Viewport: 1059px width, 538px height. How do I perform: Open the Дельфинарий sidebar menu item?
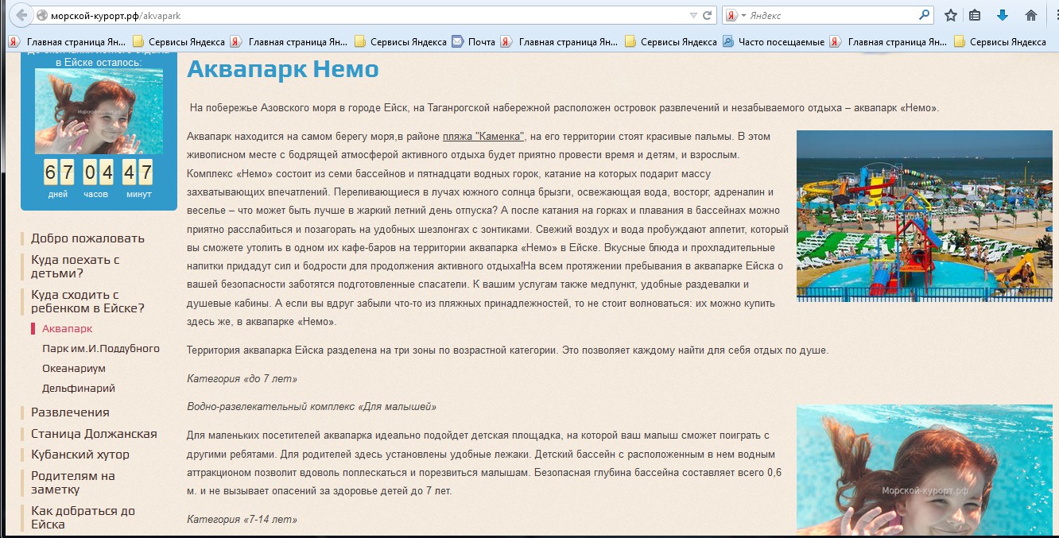point(79,389)
